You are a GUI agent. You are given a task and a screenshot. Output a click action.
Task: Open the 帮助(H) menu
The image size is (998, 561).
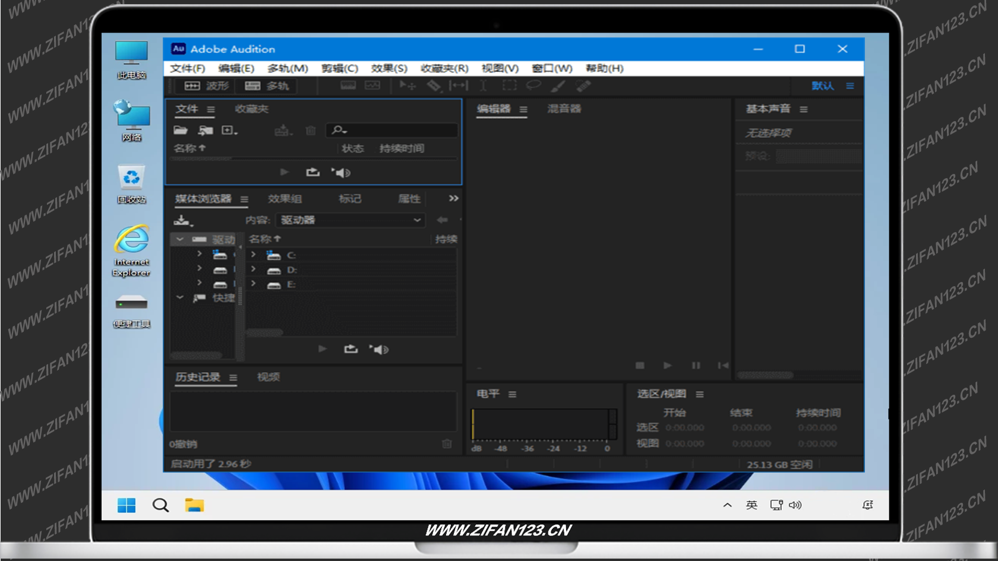pyautogui.click(x=604, y=68)
